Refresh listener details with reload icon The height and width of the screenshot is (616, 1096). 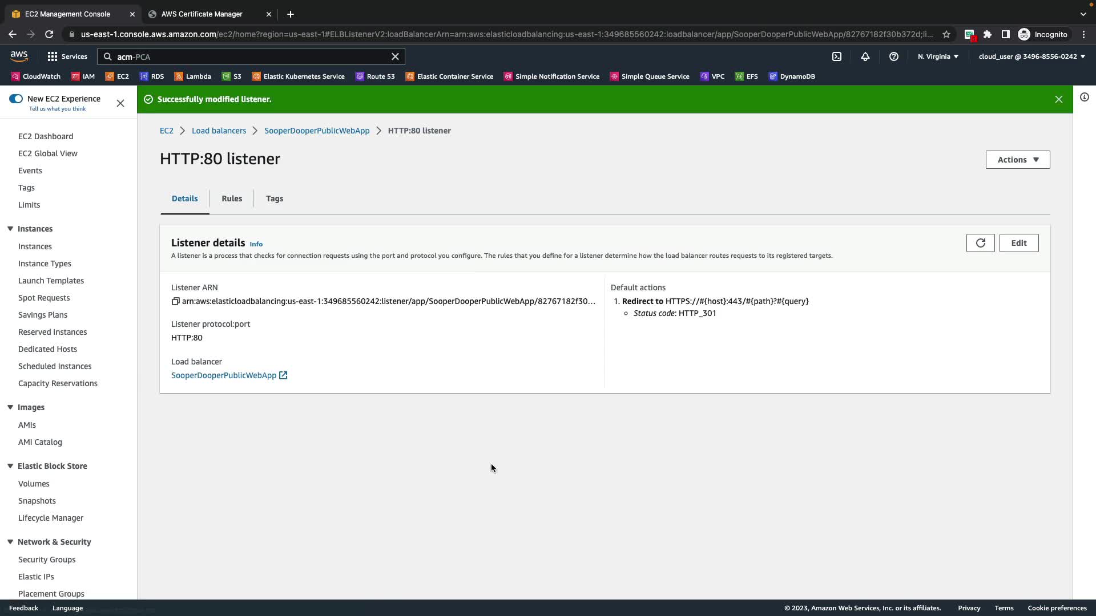980,243
